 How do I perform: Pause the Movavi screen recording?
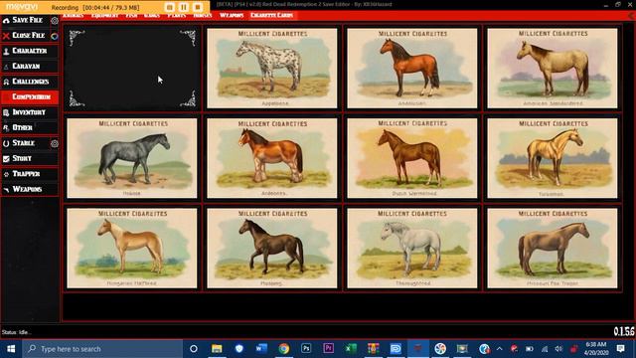pyautogui.click(x=184, y=7)
